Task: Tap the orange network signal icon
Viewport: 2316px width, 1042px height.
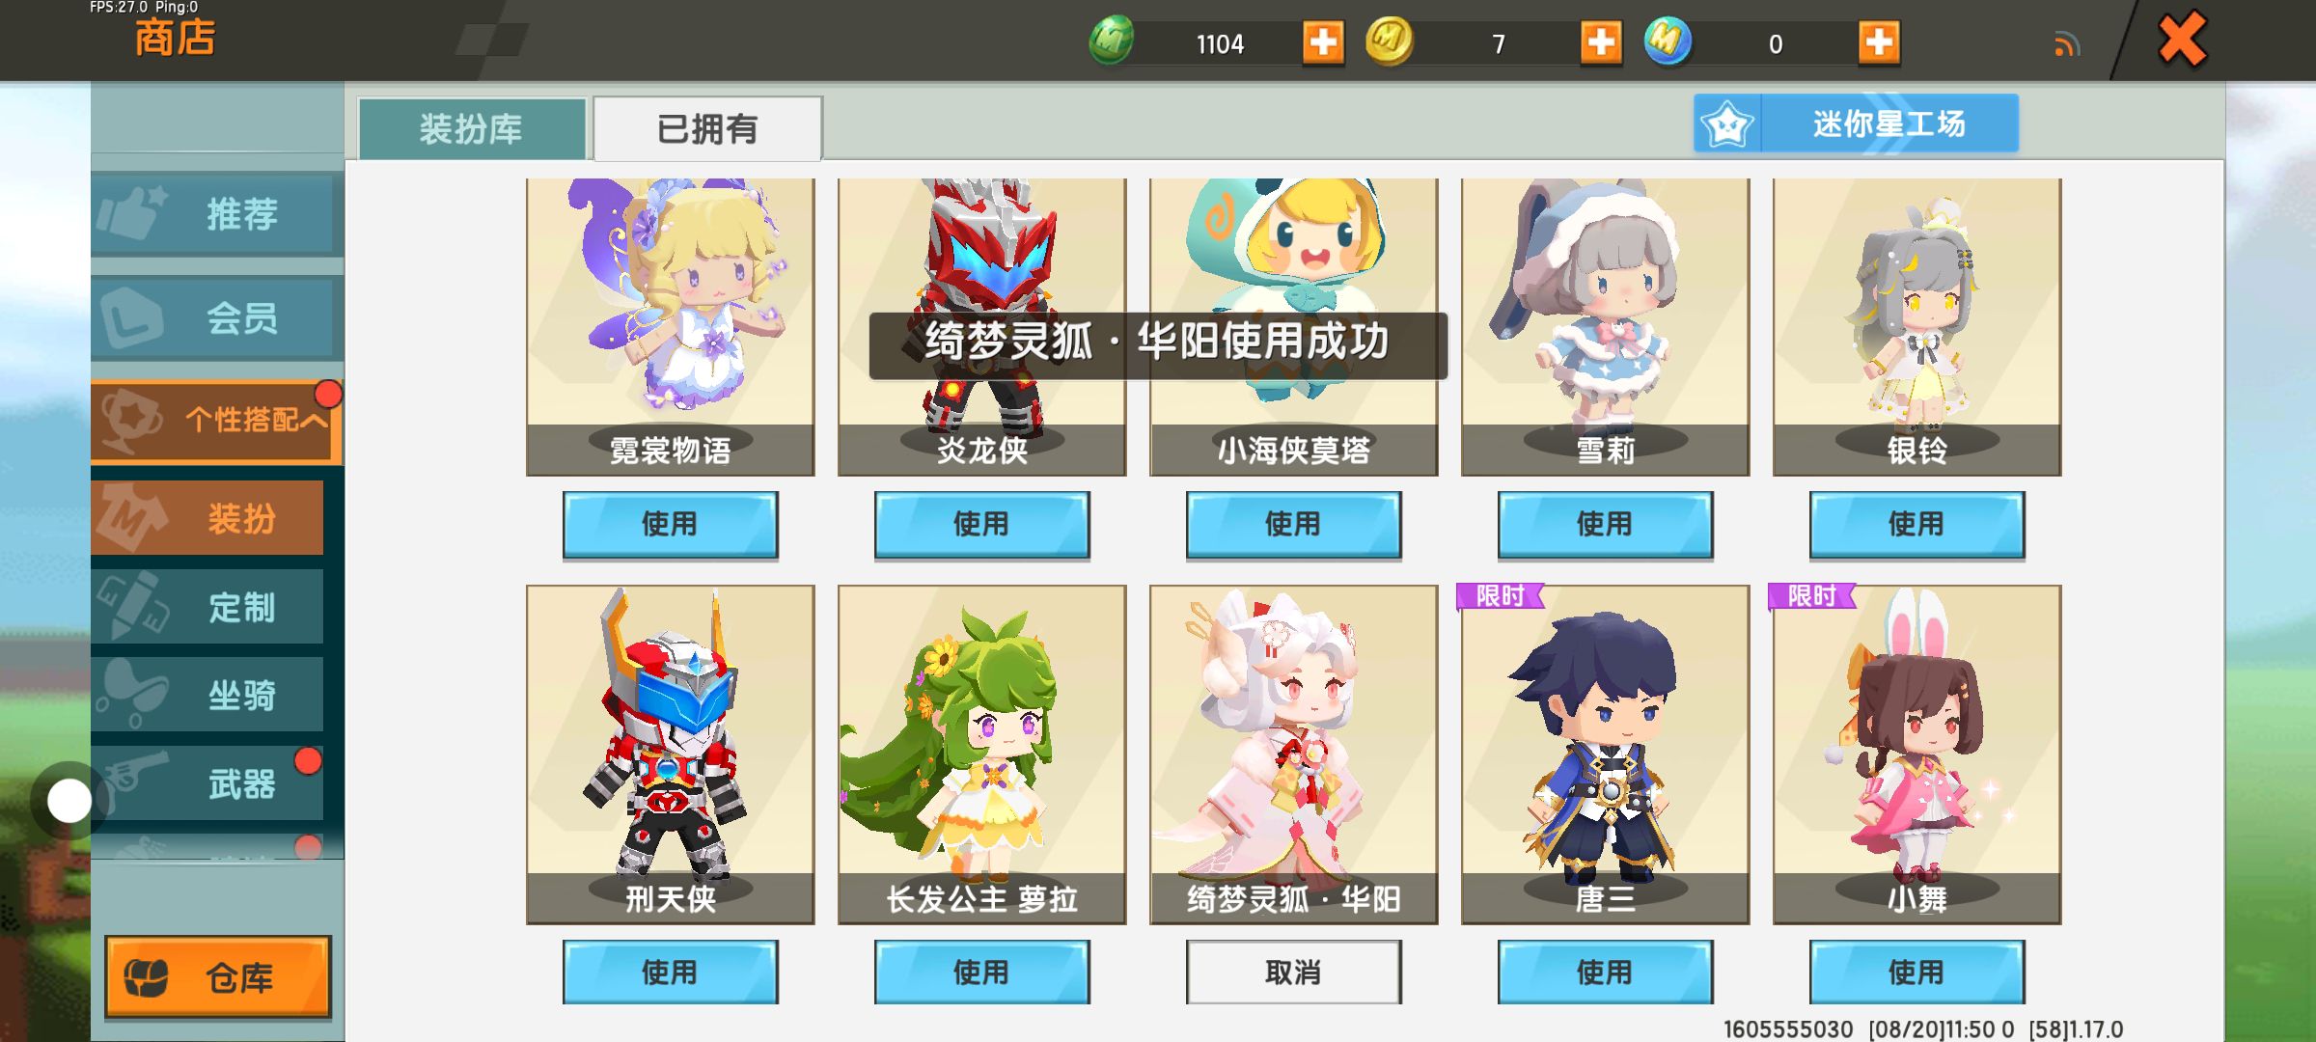Action: [x=2066, y=43]
